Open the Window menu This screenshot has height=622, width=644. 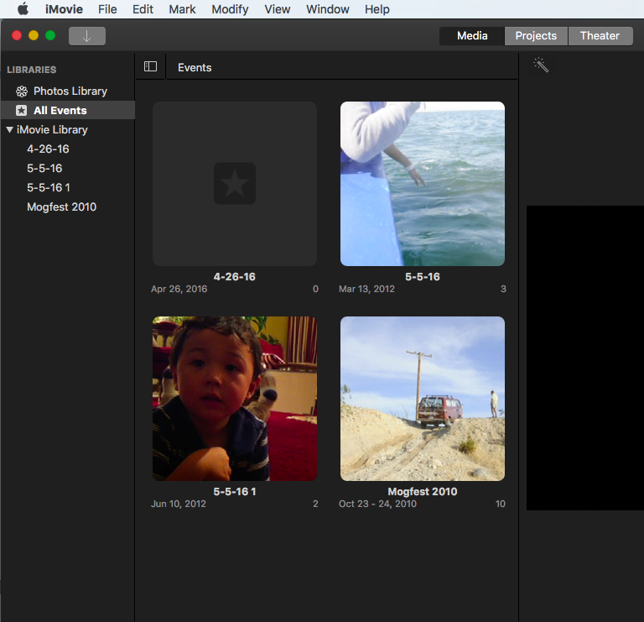click(327, 9)
